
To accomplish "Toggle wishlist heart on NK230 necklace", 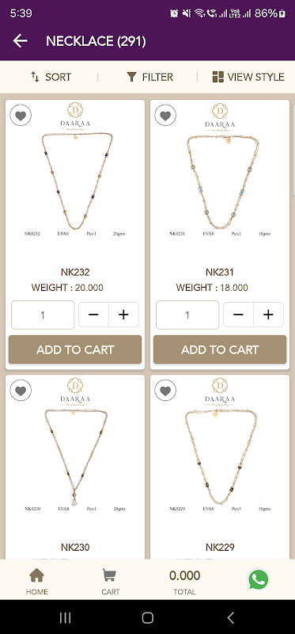I will (21, 390).
